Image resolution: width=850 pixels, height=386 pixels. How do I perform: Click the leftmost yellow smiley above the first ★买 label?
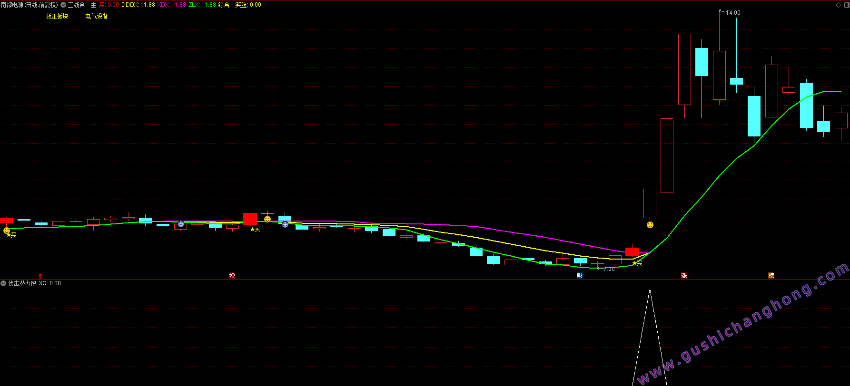point(6,231)
